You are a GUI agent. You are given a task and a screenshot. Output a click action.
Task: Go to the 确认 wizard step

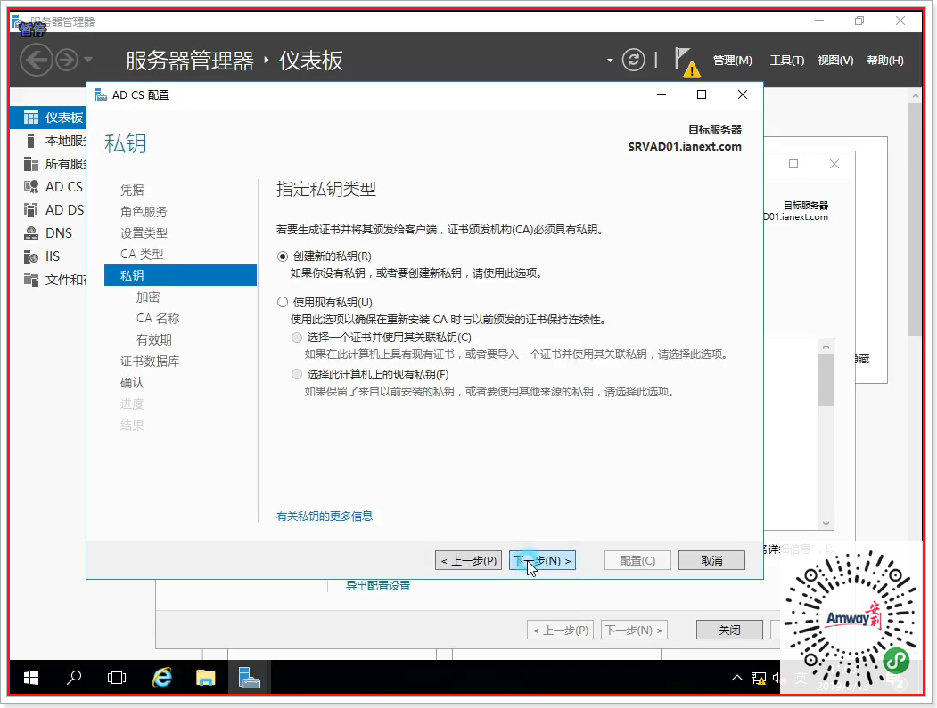click(132, 383)
